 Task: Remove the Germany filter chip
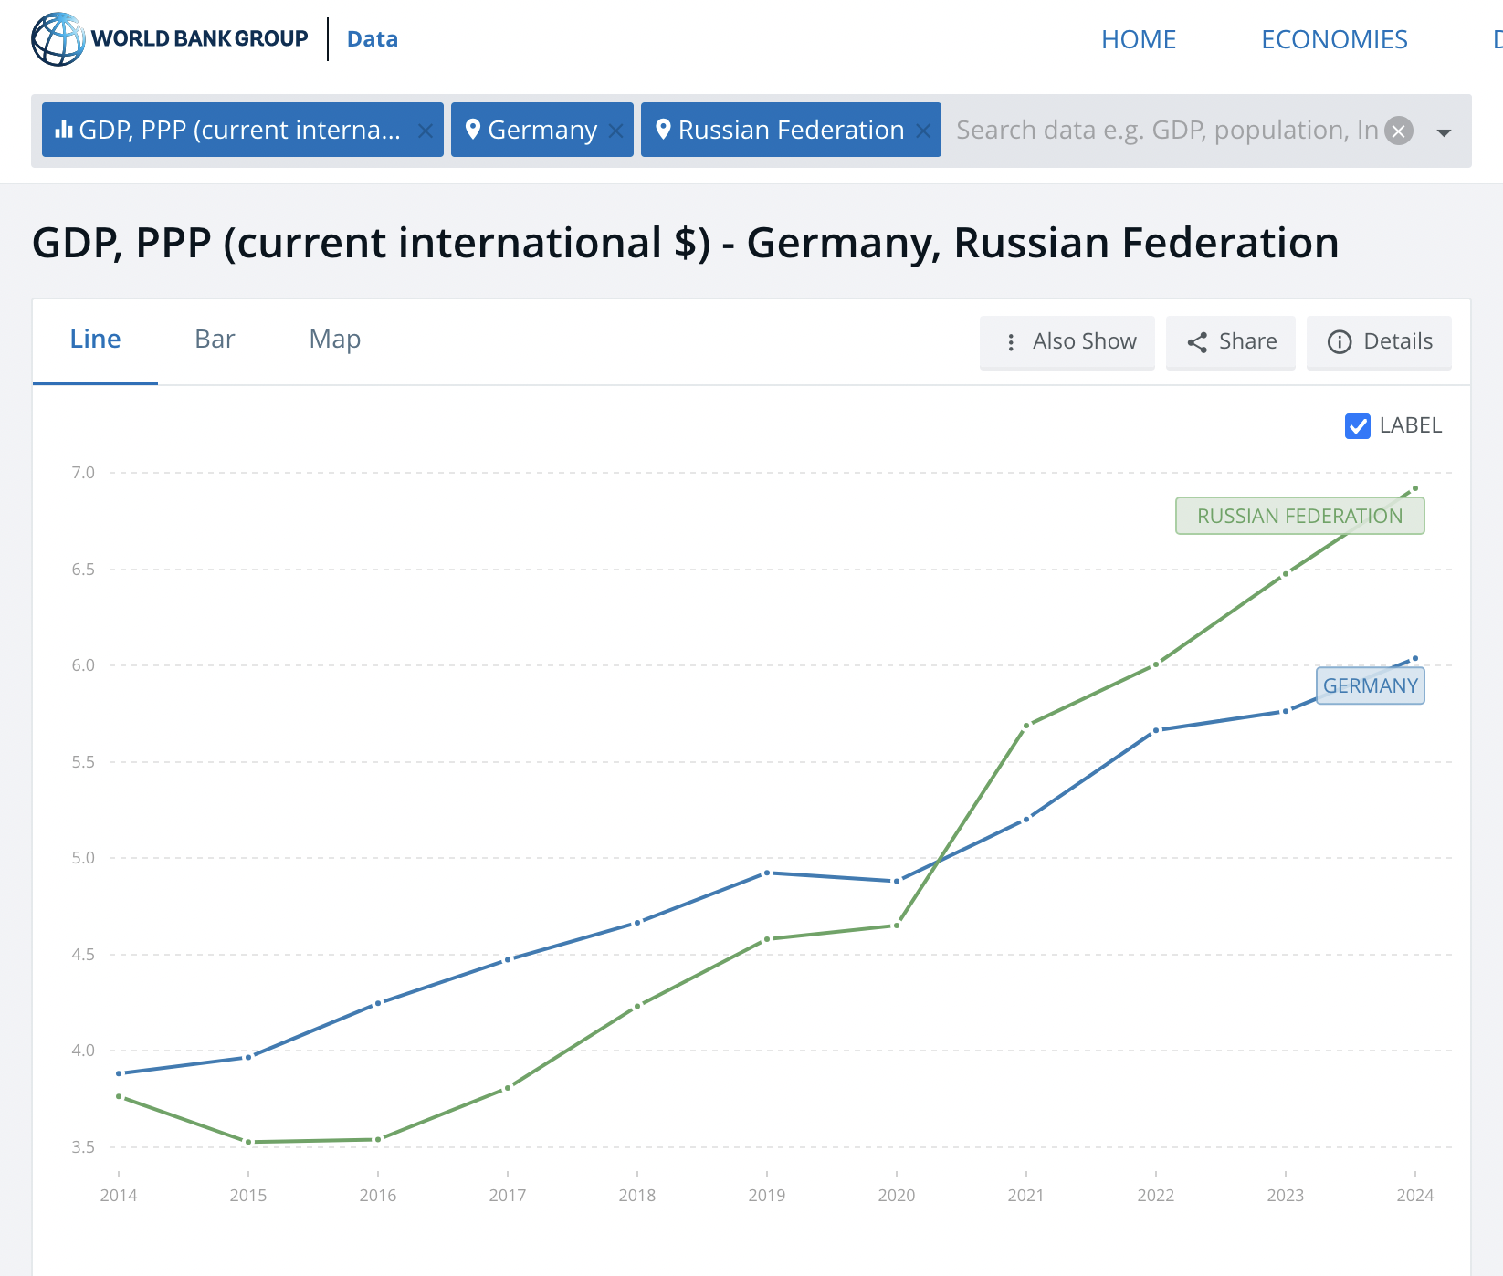point(615,131)
